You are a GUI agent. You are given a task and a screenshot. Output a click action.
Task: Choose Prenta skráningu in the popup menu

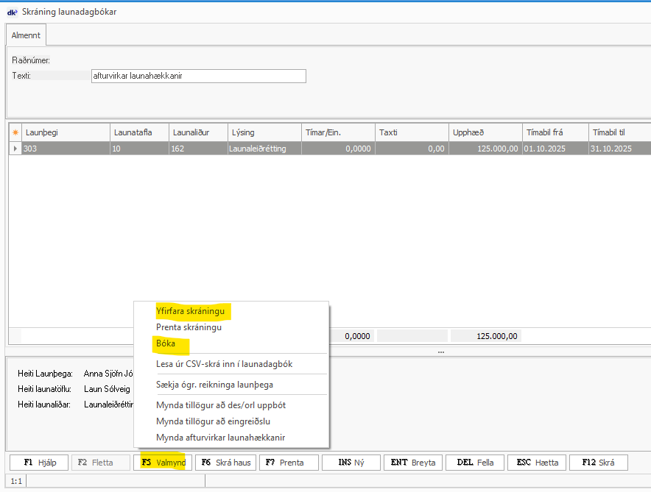click(189, 327)
